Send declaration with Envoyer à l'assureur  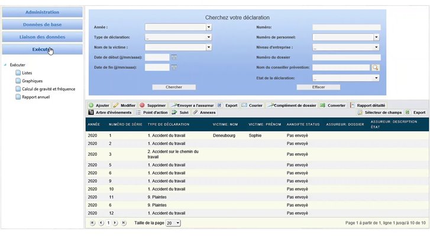193,105
